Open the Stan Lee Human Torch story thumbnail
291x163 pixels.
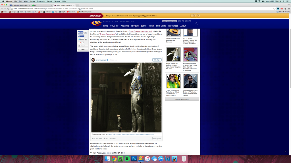point(190,81)
